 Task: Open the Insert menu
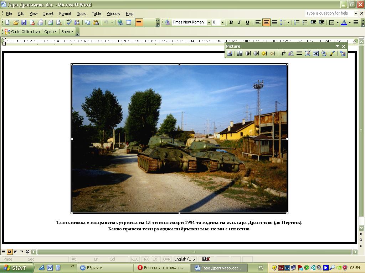pos(48,14)
